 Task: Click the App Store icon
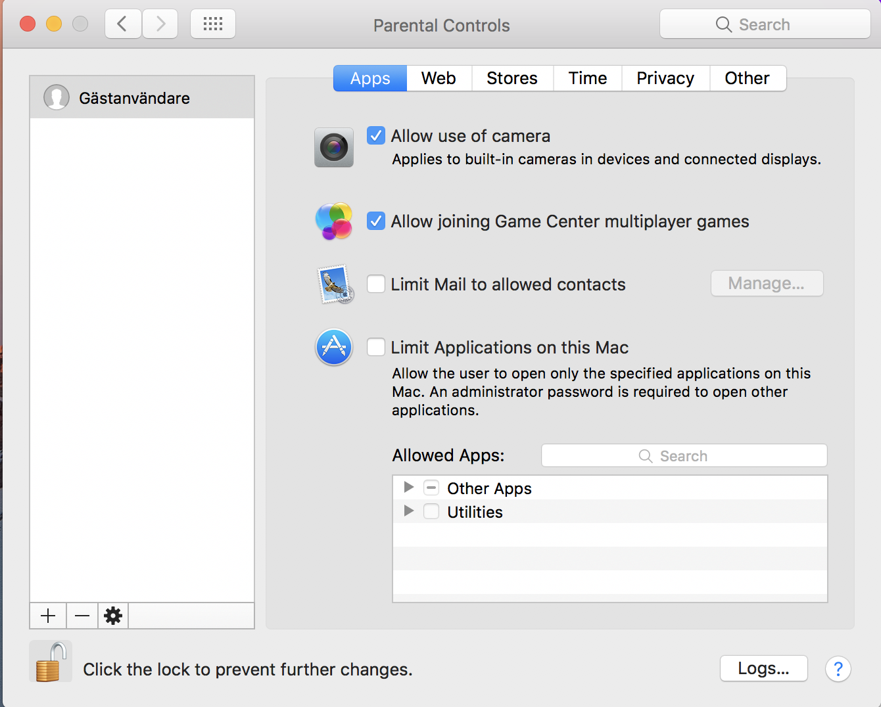[x=334, y=347]
